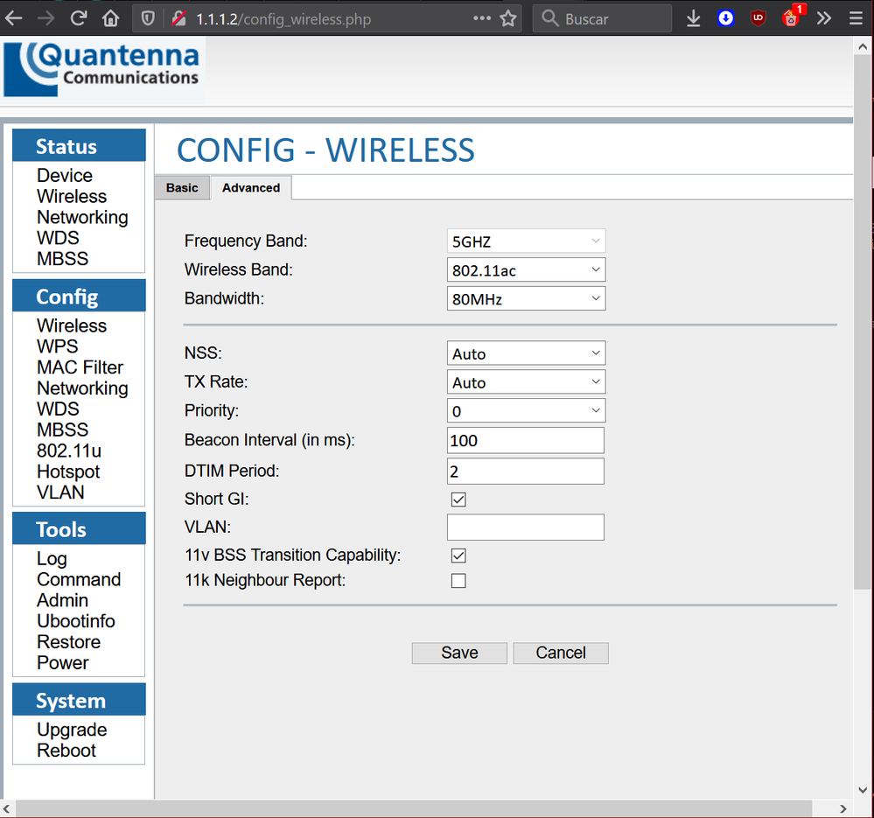Open the uBlock Origin extension
This screenshot has height=818, width=874.
758,17
